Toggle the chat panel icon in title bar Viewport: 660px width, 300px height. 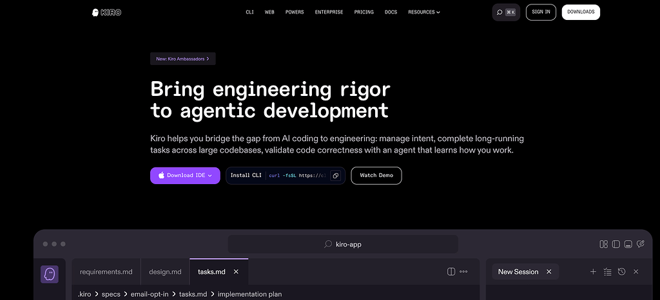[x=641, y=244]
